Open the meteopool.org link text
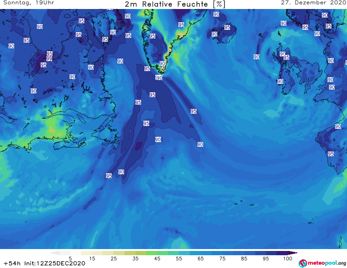Image resolution: width=347 pixels, height=268 pixels. [327, 263]
